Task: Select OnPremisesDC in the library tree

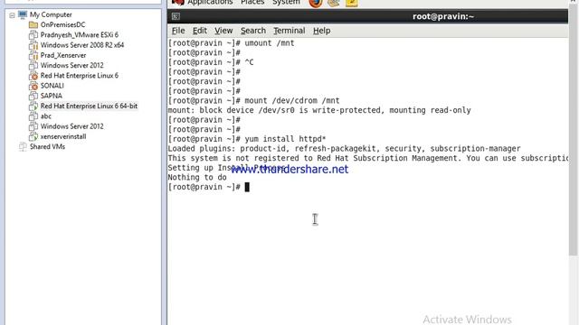Action: 62,24
